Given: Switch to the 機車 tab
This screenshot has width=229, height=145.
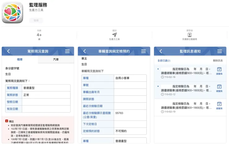Looking at the screenshot, I should (20, 59).
